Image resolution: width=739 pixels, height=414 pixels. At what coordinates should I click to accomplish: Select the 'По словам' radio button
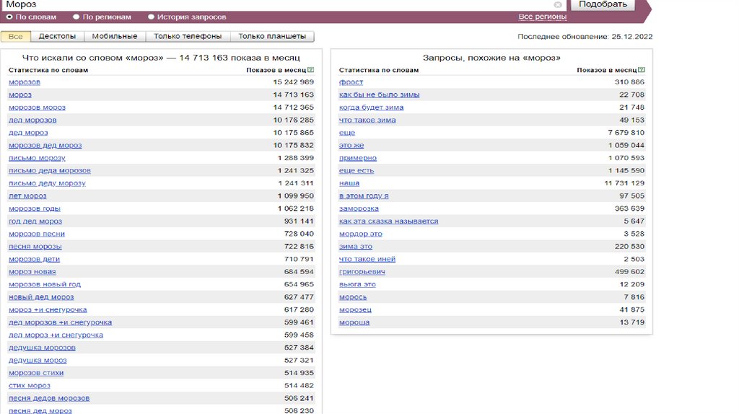coord(9,17)
